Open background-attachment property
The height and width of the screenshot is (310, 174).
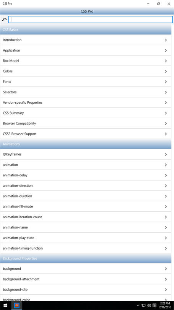(x=86, y=279)
